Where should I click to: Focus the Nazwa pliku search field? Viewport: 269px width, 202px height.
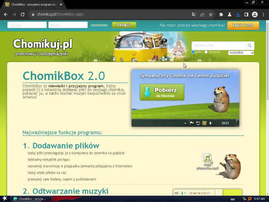point(219,46)
